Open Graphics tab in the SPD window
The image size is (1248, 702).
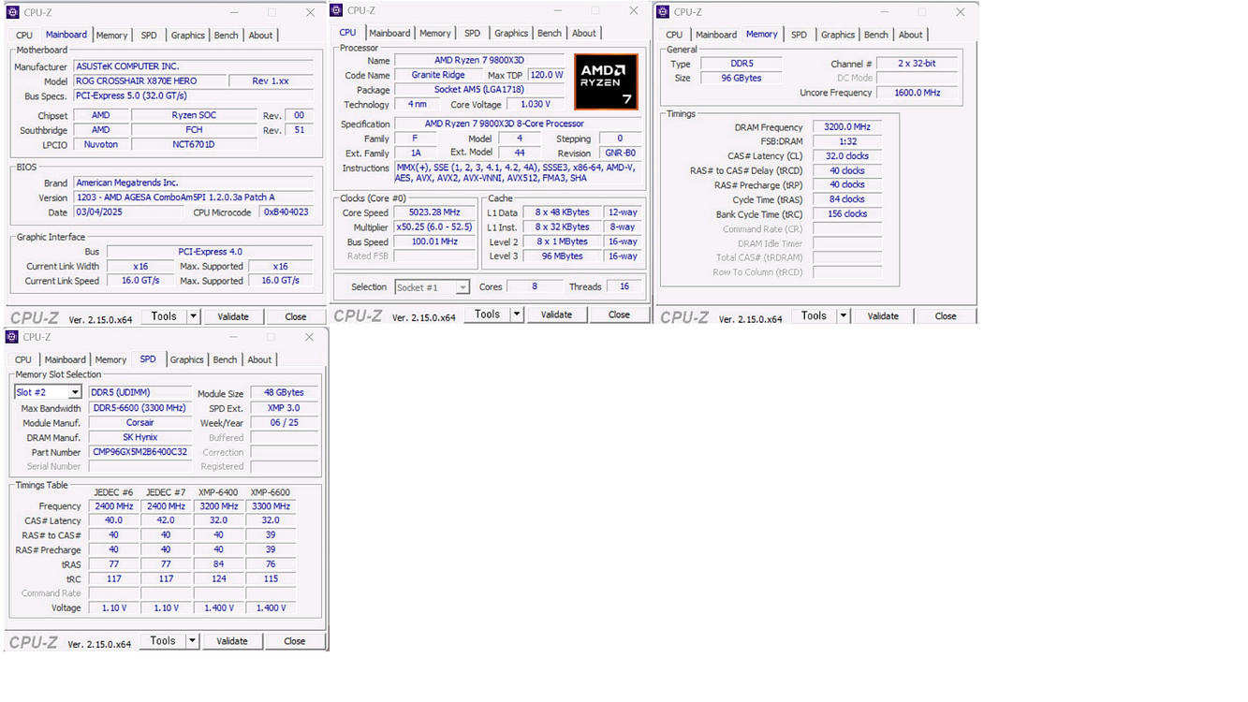tap(186, 359)
